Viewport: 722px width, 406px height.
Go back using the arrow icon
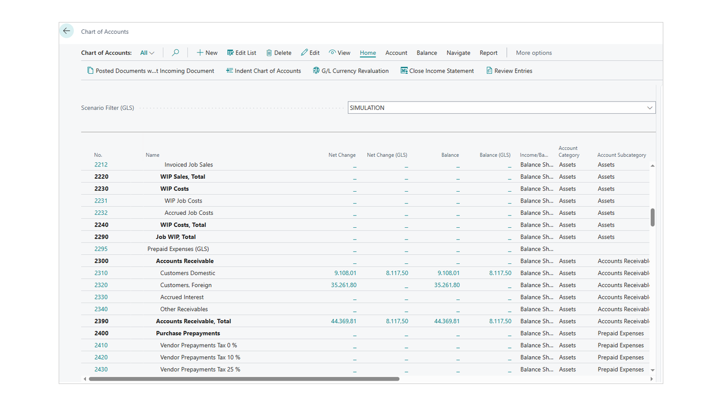tap(67, 31)
